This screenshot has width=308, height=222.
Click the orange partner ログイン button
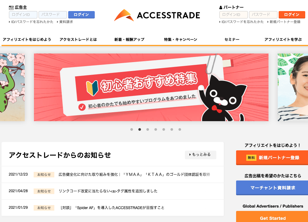pyautogui.click(x=292, y=15)
